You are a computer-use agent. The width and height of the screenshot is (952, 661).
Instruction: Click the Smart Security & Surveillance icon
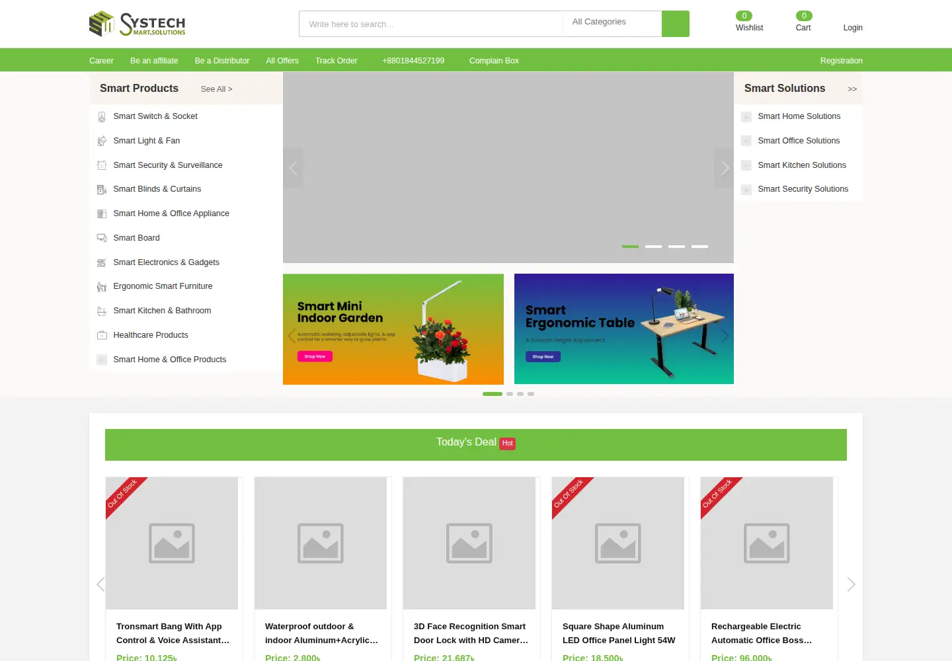tap(102, 165)
